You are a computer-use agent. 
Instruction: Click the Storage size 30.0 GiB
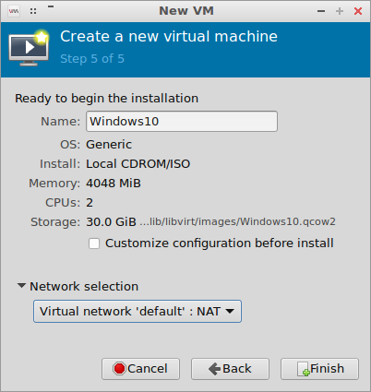111,222
